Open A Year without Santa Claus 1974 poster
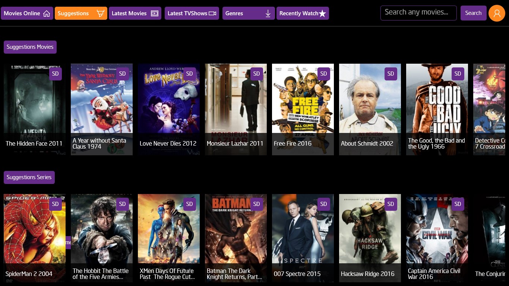509x286 pixels. tap(102, 109)
